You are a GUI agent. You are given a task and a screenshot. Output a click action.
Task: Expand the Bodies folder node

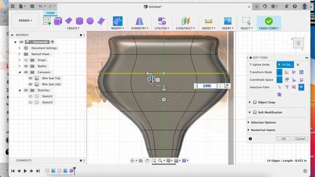pyautogui.click(x=20, y=66)
